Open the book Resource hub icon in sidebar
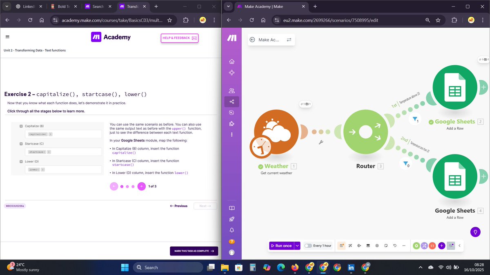This screenshot has width=490, height=275. click(232, 208)
